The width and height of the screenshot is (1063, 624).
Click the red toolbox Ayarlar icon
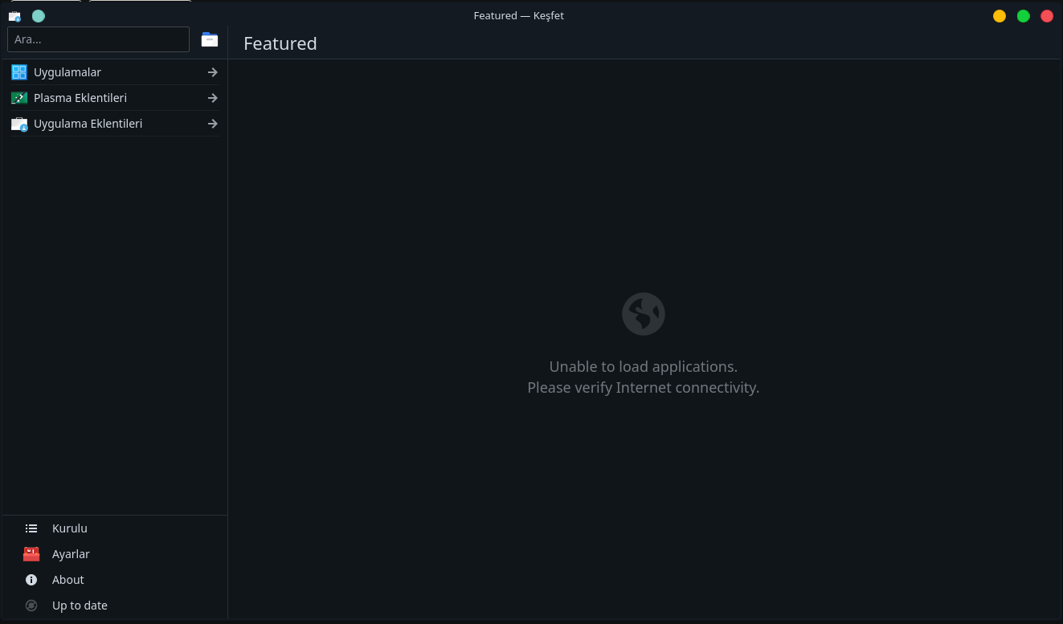point(31,554)
